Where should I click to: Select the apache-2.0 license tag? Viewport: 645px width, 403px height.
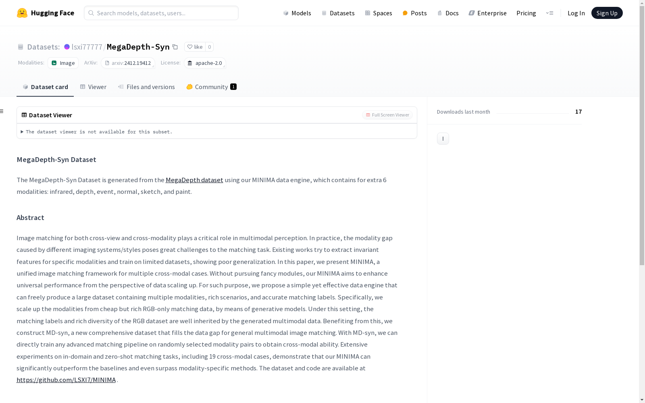tap(205, 63)
